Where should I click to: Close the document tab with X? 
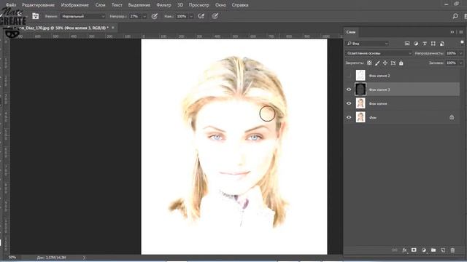point(113,28)
